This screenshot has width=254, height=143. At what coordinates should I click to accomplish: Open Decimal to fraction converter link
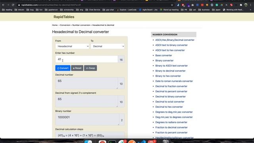coord(171,86)
